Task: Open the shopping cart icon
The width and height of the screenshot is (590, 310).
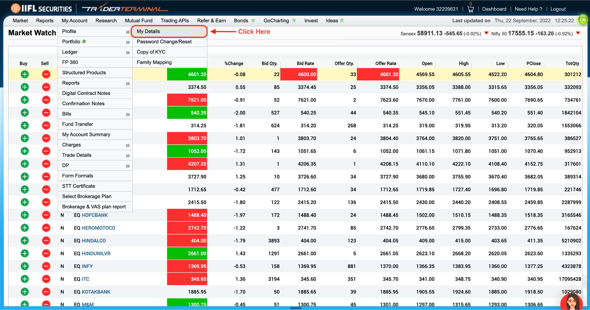Action: (x=470, y=9)
